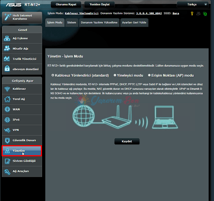This screenshot has width=214, height=201.
Task: Click the Misafir Ağı people icon
Action: click(x=7, y=49)
